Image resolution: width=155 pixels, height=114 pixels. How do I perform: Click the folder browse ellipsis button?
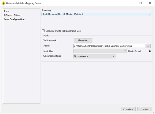(148, 46)
